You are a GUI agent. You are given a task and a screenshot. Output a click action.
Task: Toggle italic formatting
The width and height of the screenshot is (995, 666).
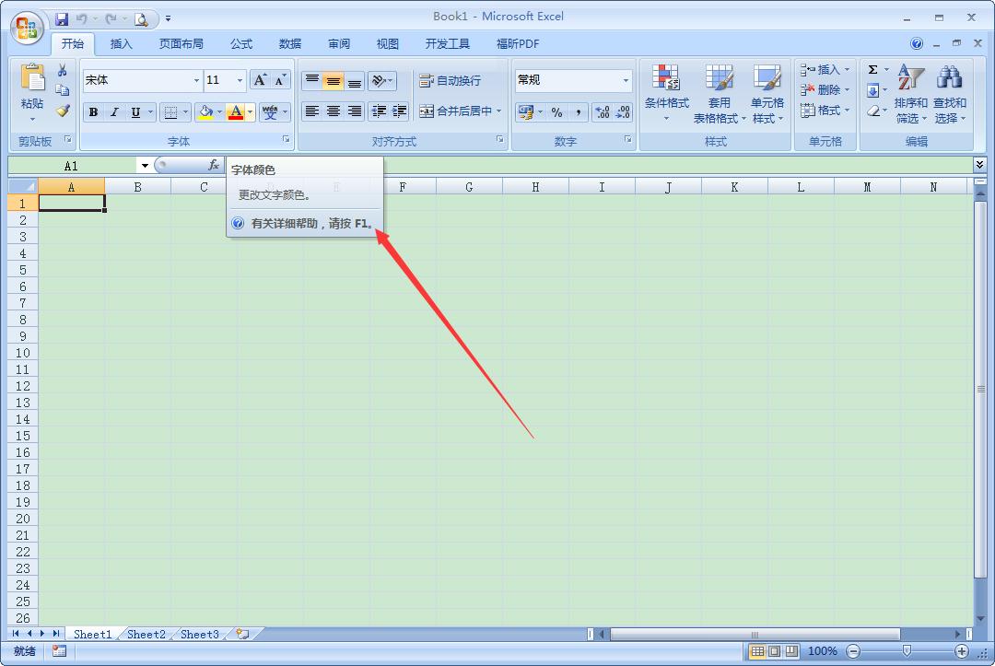114,111
